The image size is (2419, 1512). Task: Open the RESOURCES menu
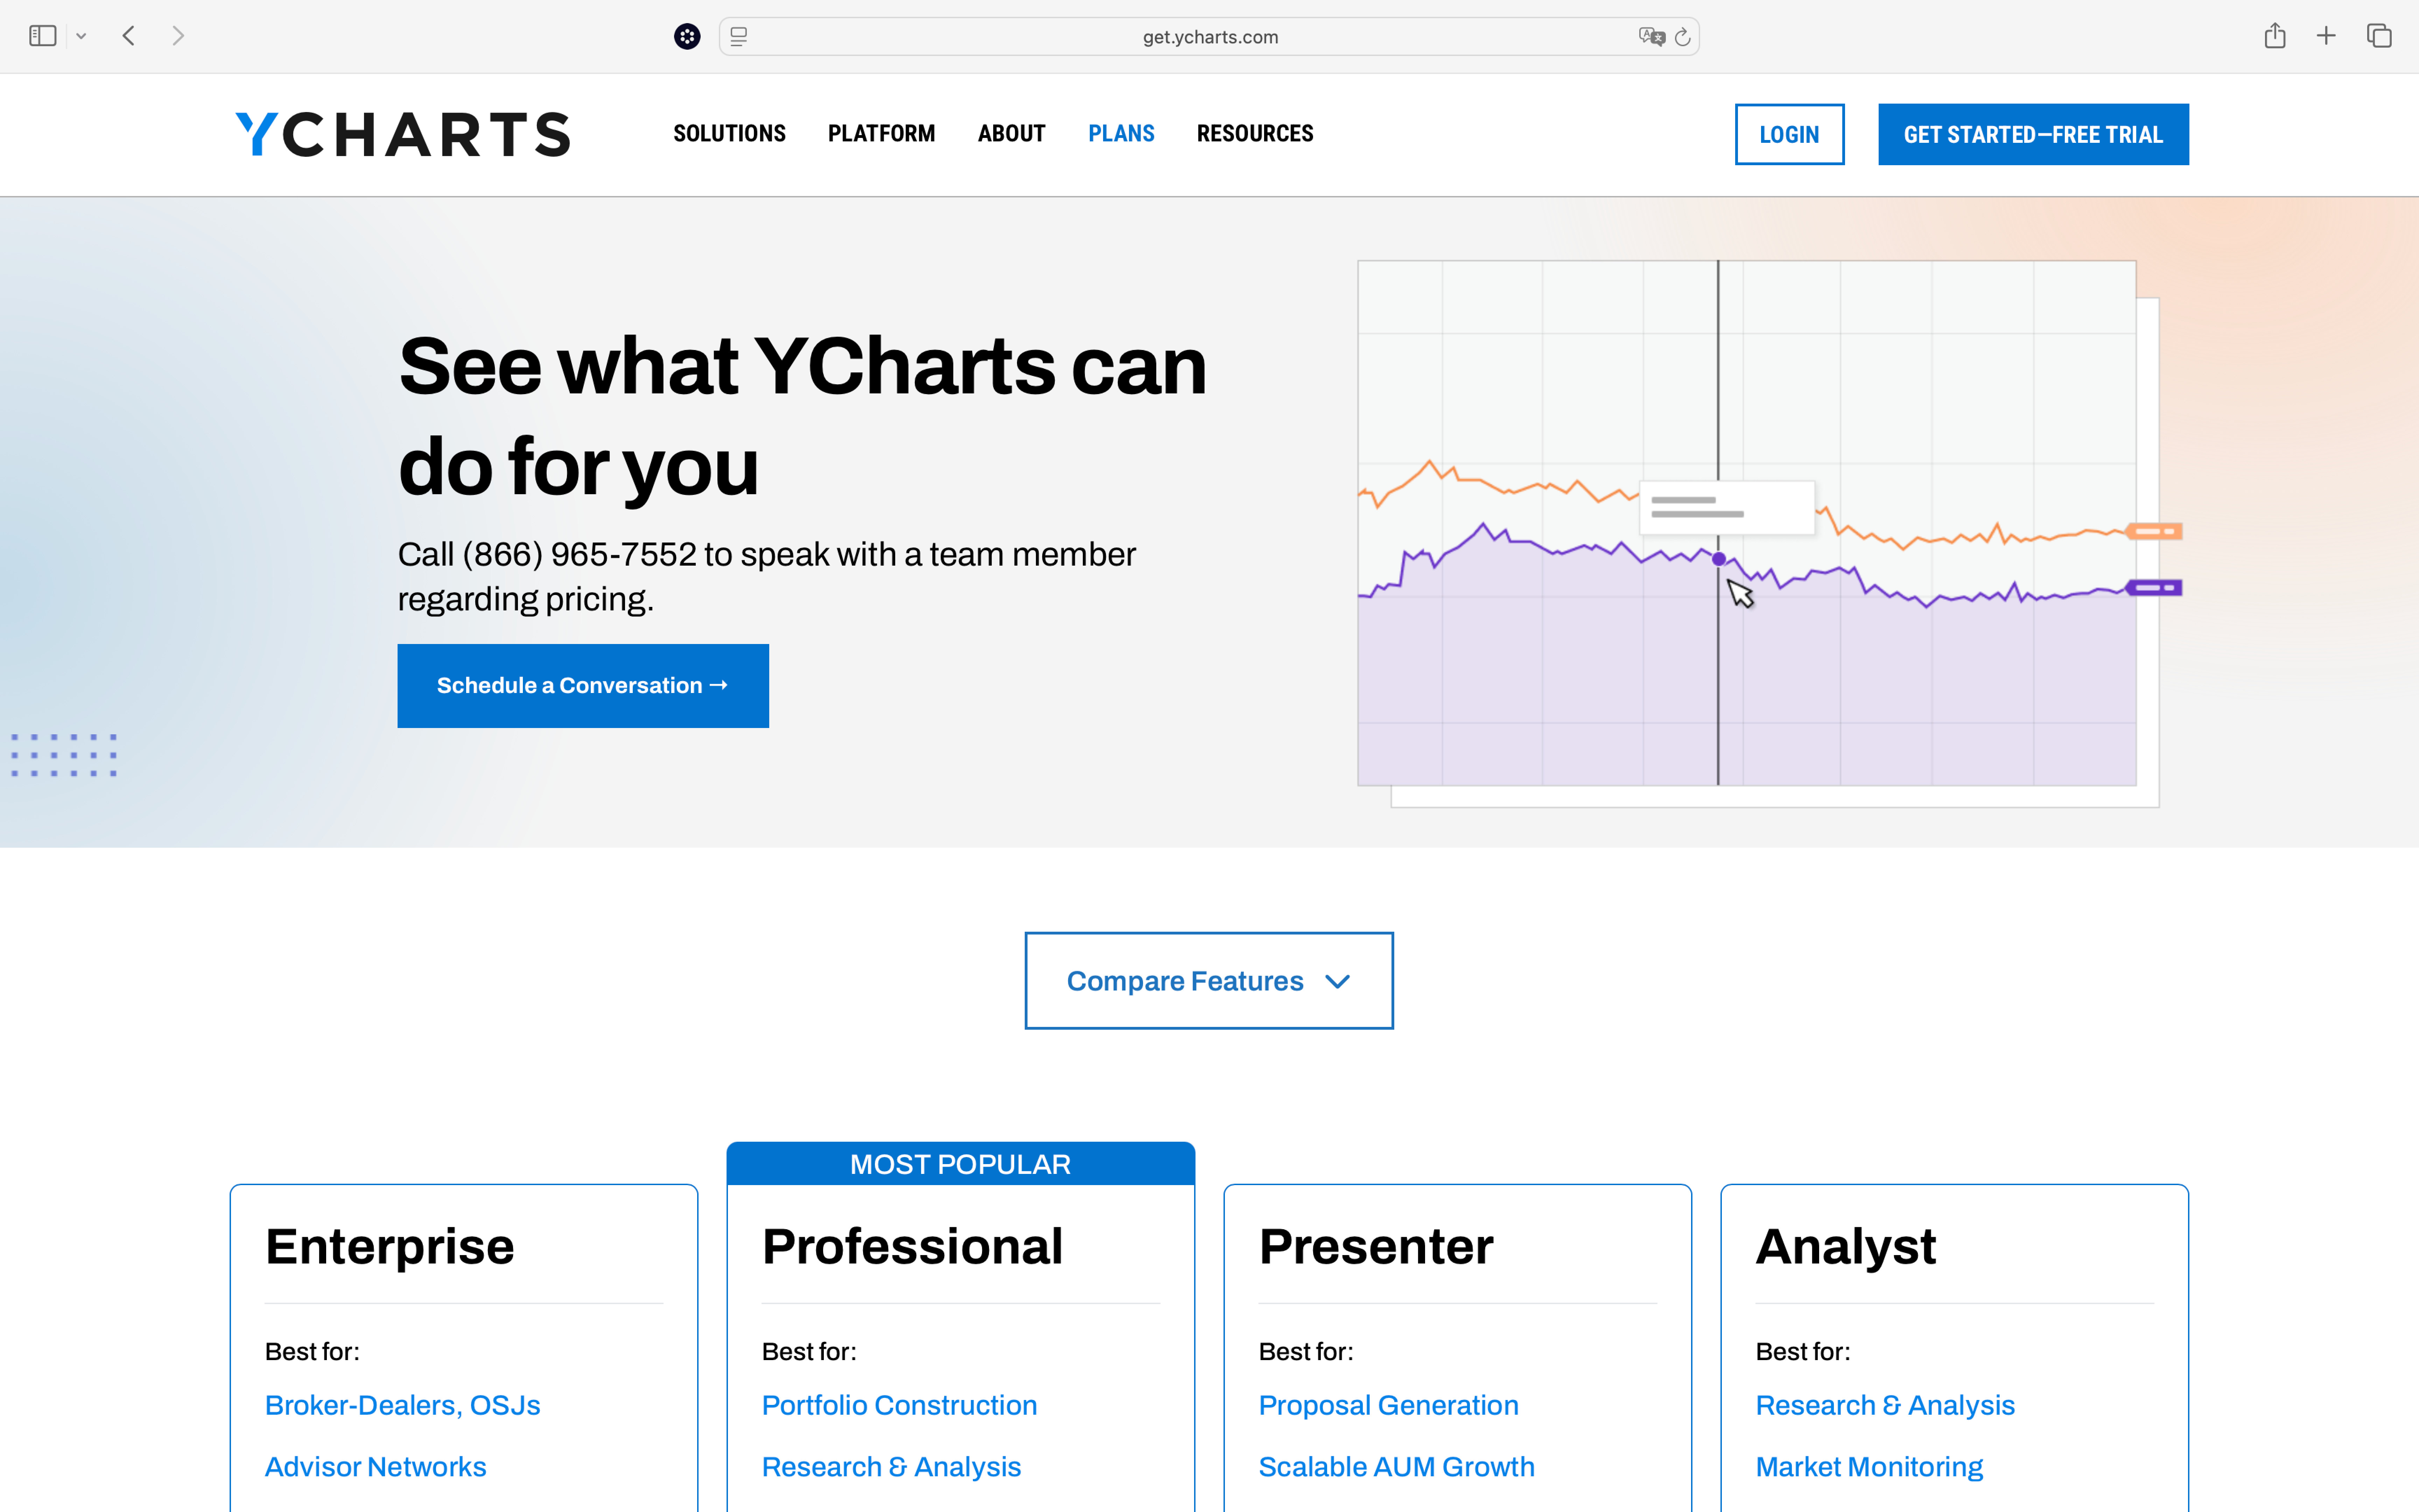(x=1255, y=134)
